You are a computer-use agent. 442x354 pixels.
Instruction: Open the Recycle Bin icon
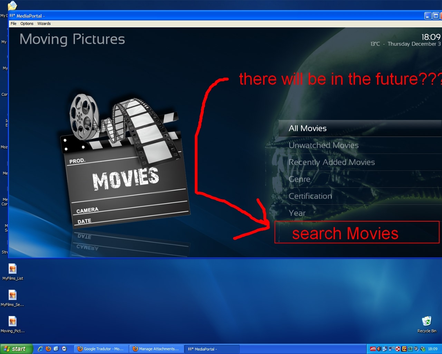pos(427,324)
